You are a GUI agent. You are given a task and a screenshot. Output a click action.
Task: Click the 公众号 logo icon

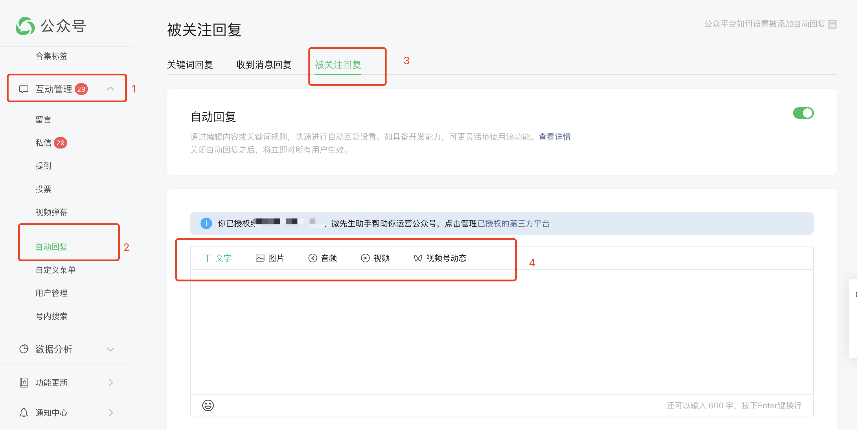tap(25, 26)
